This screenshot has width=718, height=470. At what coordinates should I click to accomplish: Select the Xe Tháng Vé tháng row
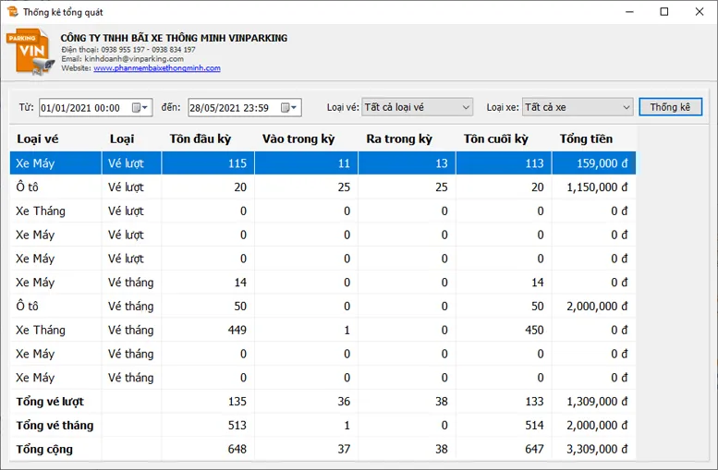(x=277, y=331)
